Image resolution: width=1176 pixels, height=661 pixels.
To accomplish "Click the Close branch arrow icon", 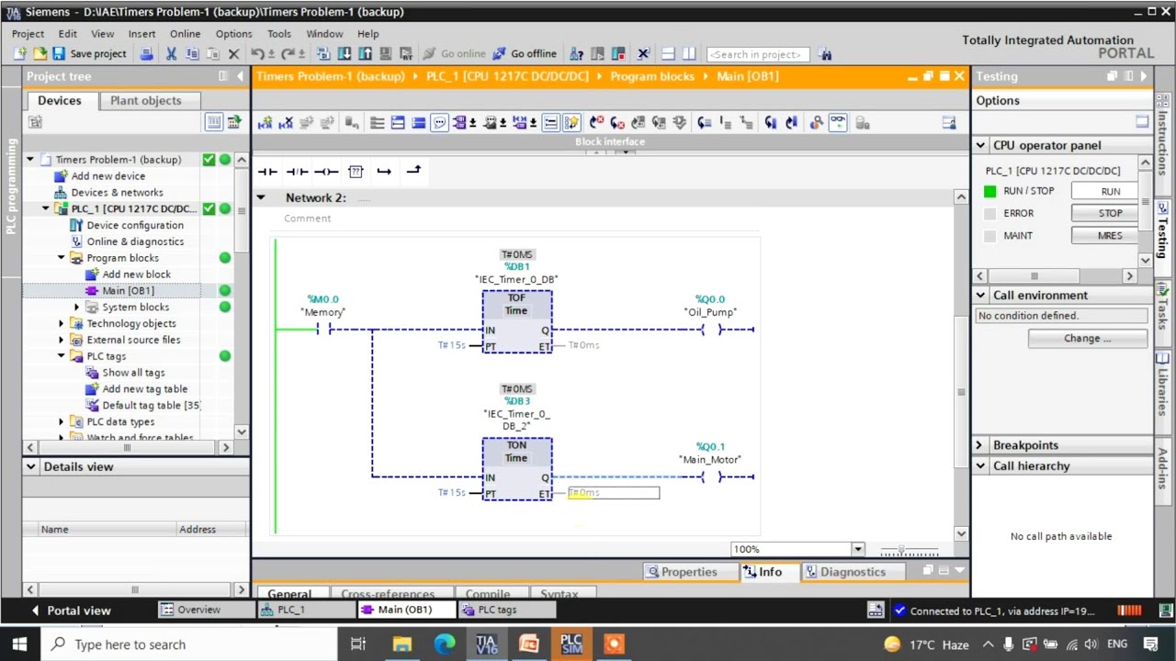I will click(413, 171).
